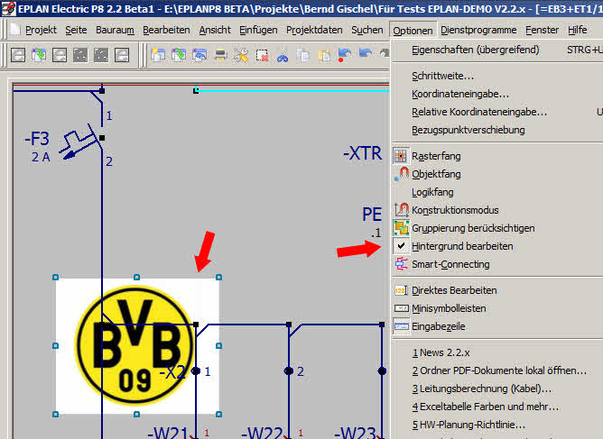Open the Hilfe menu
Viewport: 603px width, 439px height.
point(577,30)
